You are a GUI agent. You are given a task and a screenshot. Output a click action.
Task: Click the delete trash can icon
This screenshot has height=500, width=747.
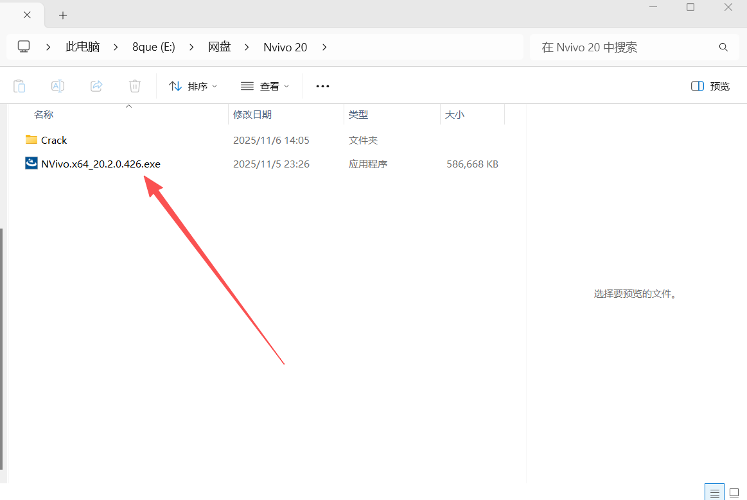pos(135,86)
